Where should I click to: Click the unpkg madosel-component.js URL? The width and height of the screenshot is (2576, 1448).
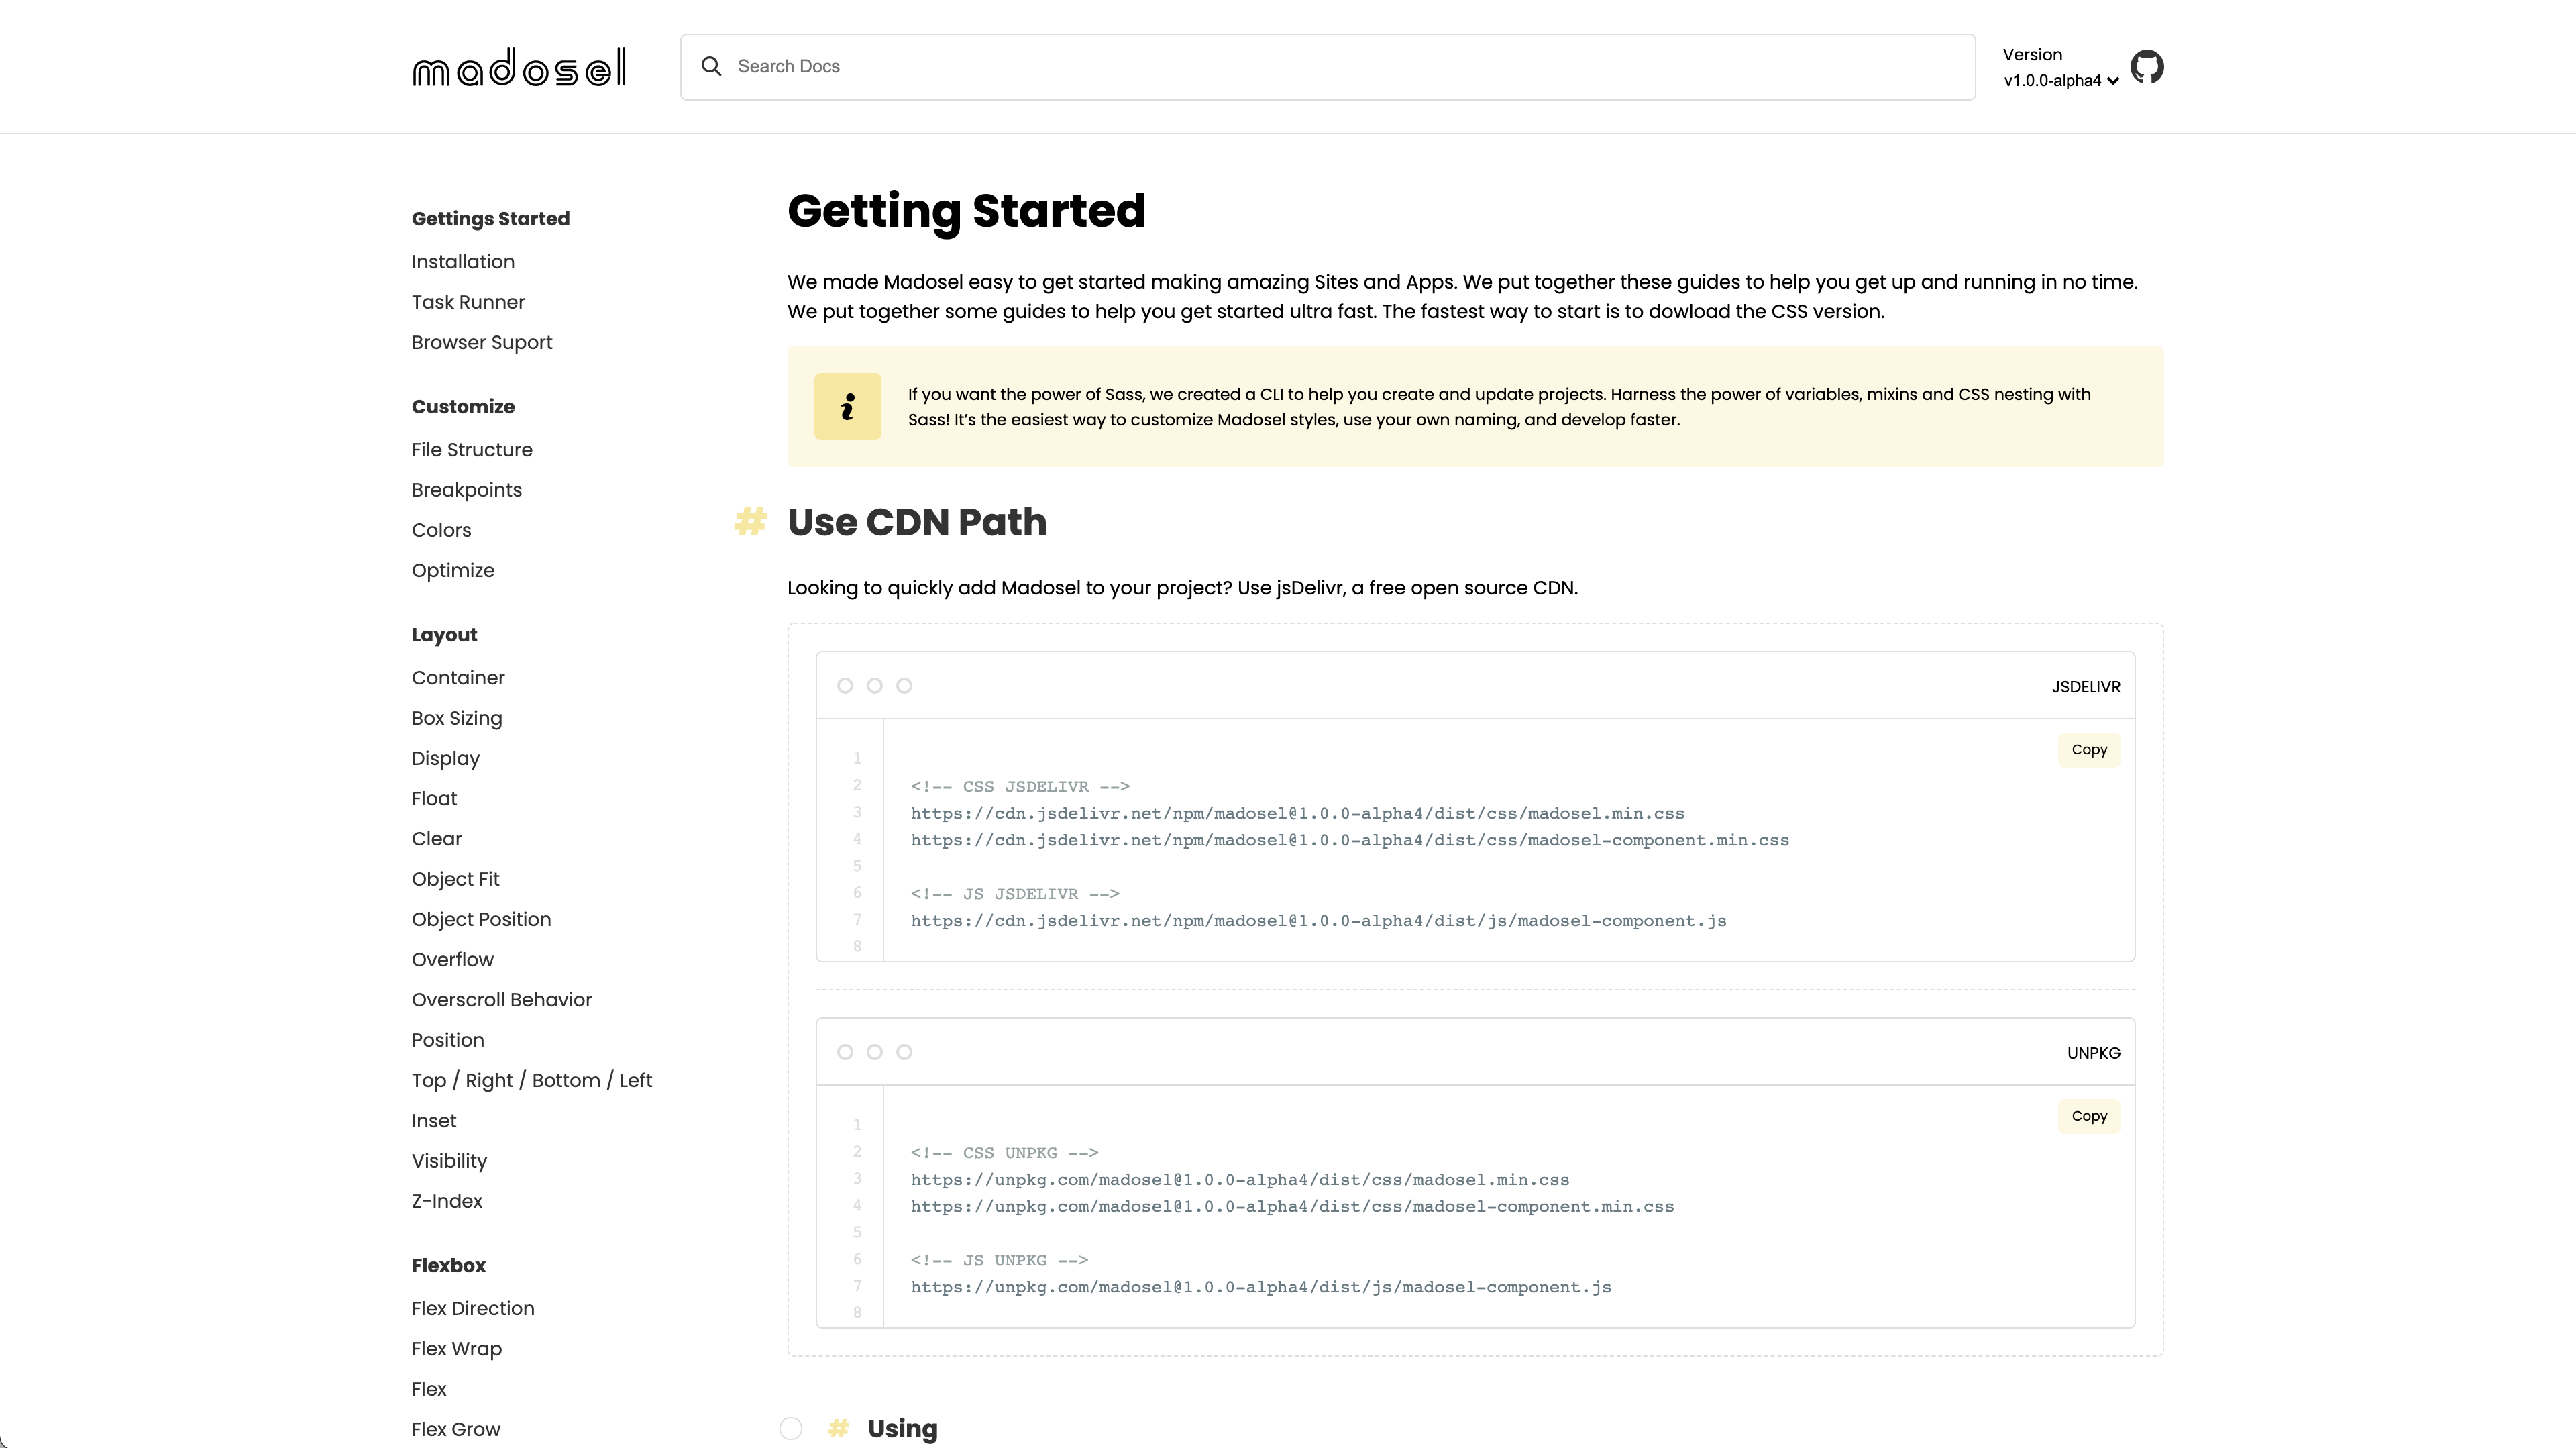[x=1261, y=1287]
